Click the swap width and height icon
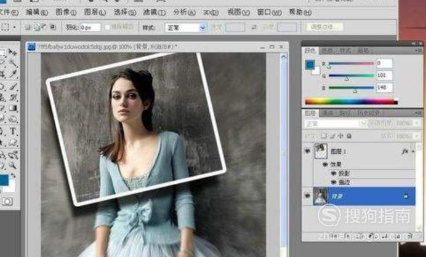 [x=254, y=28]
